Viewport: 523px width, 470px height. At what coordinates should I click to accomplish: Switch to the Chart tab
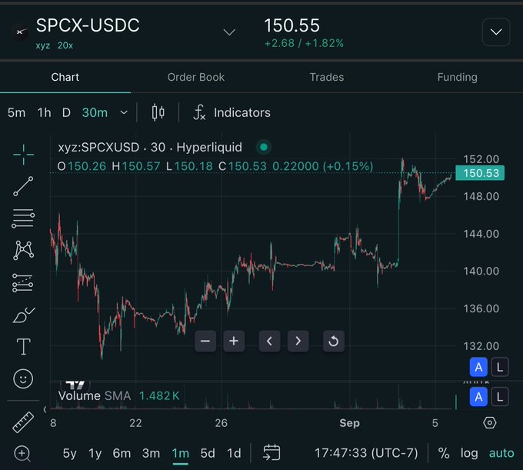tap(65, 78)
